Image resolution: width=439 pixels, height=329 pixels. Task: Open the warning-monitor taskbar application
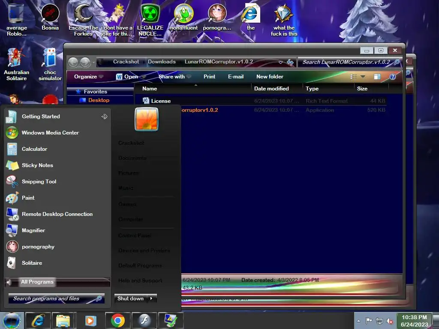click(171, 320)
